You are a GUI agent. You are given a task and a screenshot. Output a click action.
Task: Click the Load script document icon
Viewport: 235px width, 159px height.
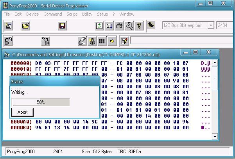(x=109, y=26)
